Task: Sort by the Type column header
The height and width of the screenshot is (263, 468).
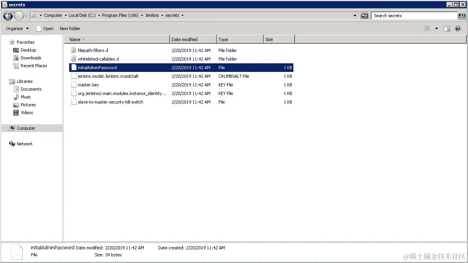Action: (240, 39)
